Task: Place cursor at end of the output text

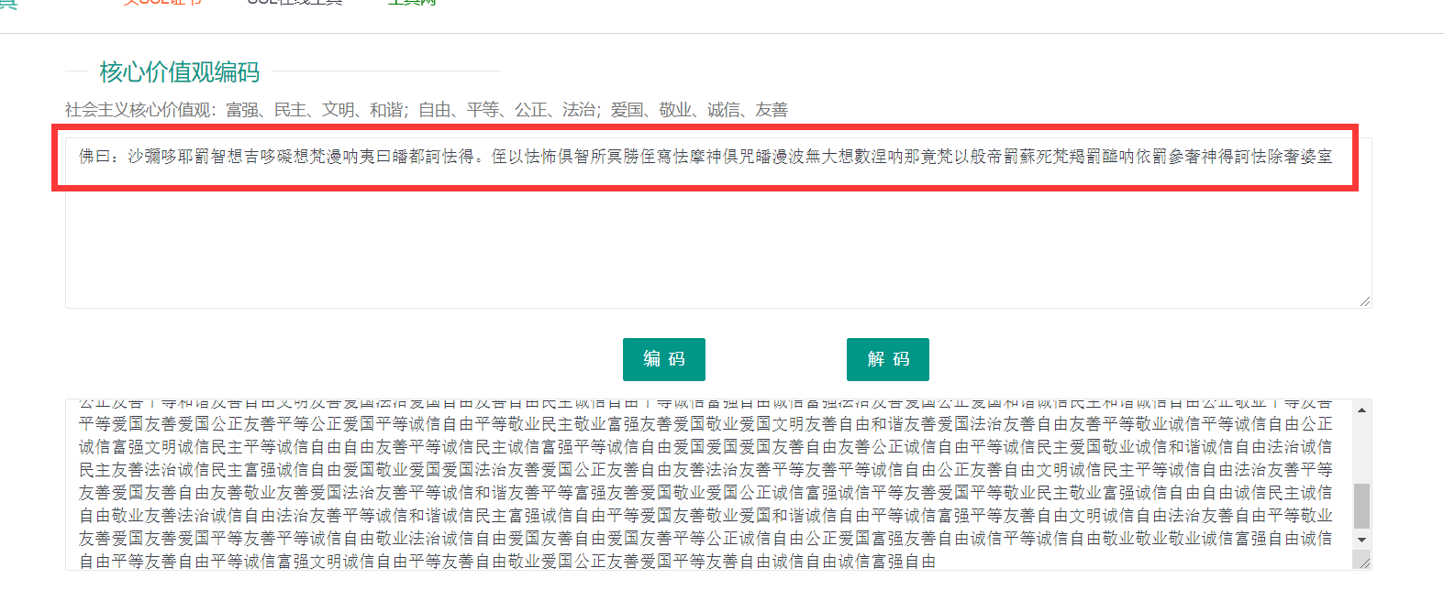Action: (x=936, y=562)
